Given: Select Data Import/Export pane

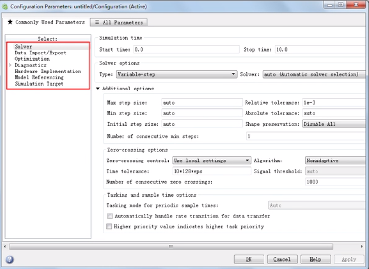Looking at the screenshot, I should (40, 53).
